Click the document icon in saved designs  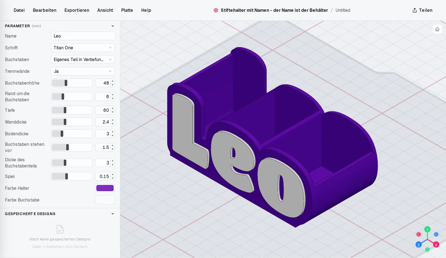tap(60, 229)
